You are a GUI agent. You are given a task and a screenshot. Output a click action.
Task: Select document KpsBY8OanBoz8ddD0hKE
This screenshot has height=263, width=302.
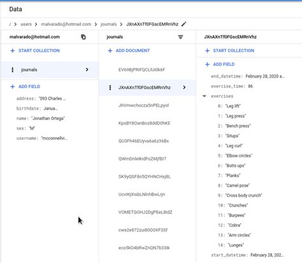[x=144, y=123]
